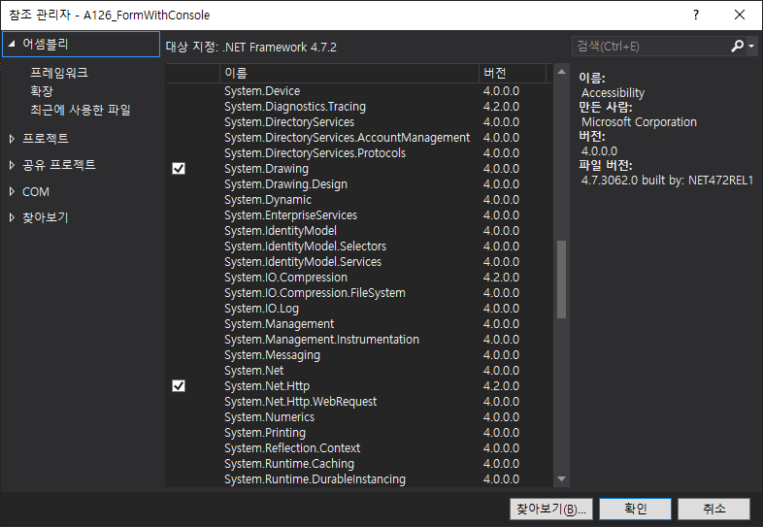Select System.IO.Log row
Image resolution: width=763 pixels, height=527 pixels.
click(x=358, y=309)
